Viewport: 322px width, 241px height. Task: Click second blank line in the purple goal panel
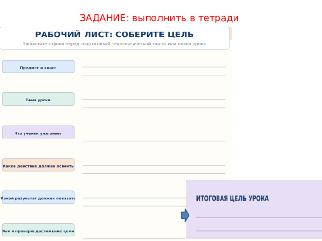259,231
